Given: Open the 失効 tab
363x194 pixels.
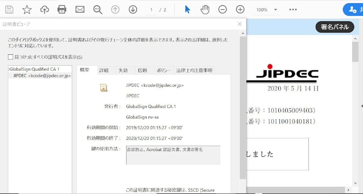Looking at the screenshot, I should click(x=123, y=70).
